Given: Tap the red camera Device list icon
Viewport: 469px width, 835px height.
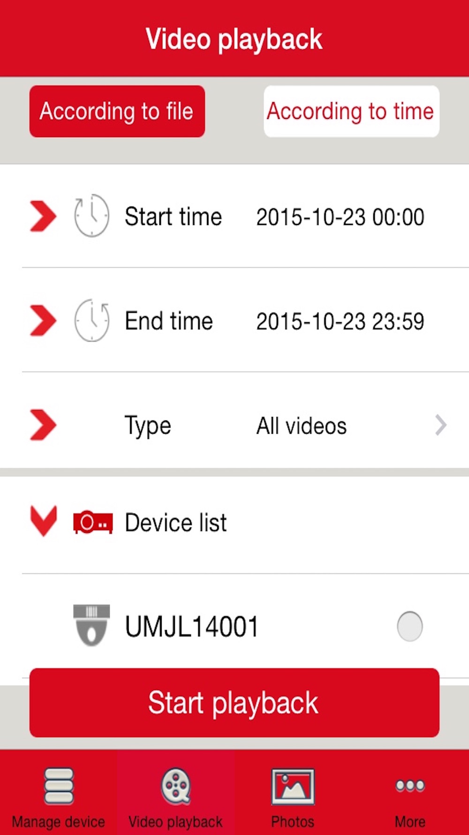Looking at the screenshot, I should (93, 522).
